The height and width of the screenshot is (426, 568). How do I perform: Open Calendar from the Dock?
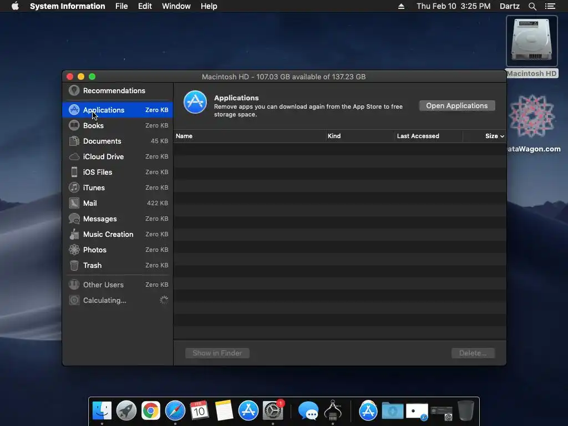199,411
